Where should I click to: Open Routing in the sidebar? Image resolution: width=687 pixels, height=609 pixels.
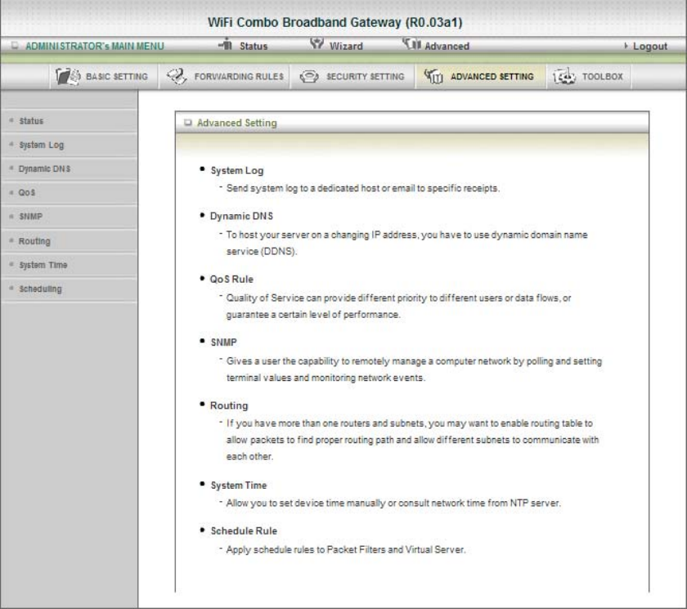pyautogui.click(x=69, y=241)
